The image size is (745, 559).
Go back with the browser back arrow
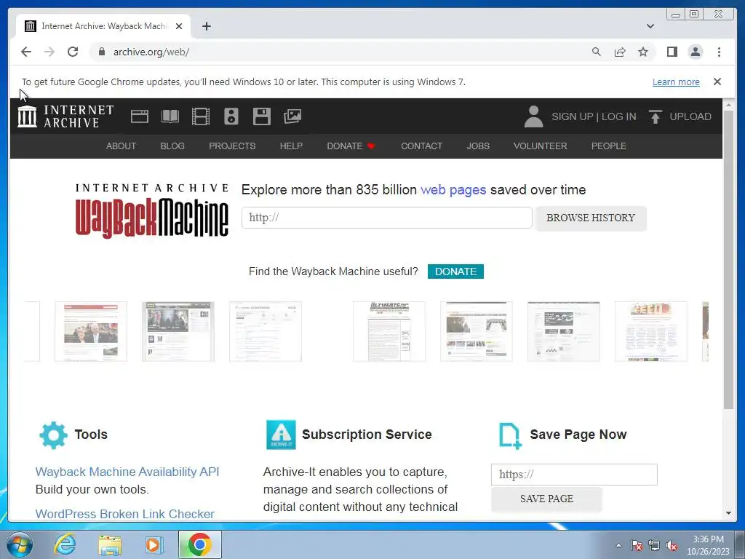tap(26, 52)
